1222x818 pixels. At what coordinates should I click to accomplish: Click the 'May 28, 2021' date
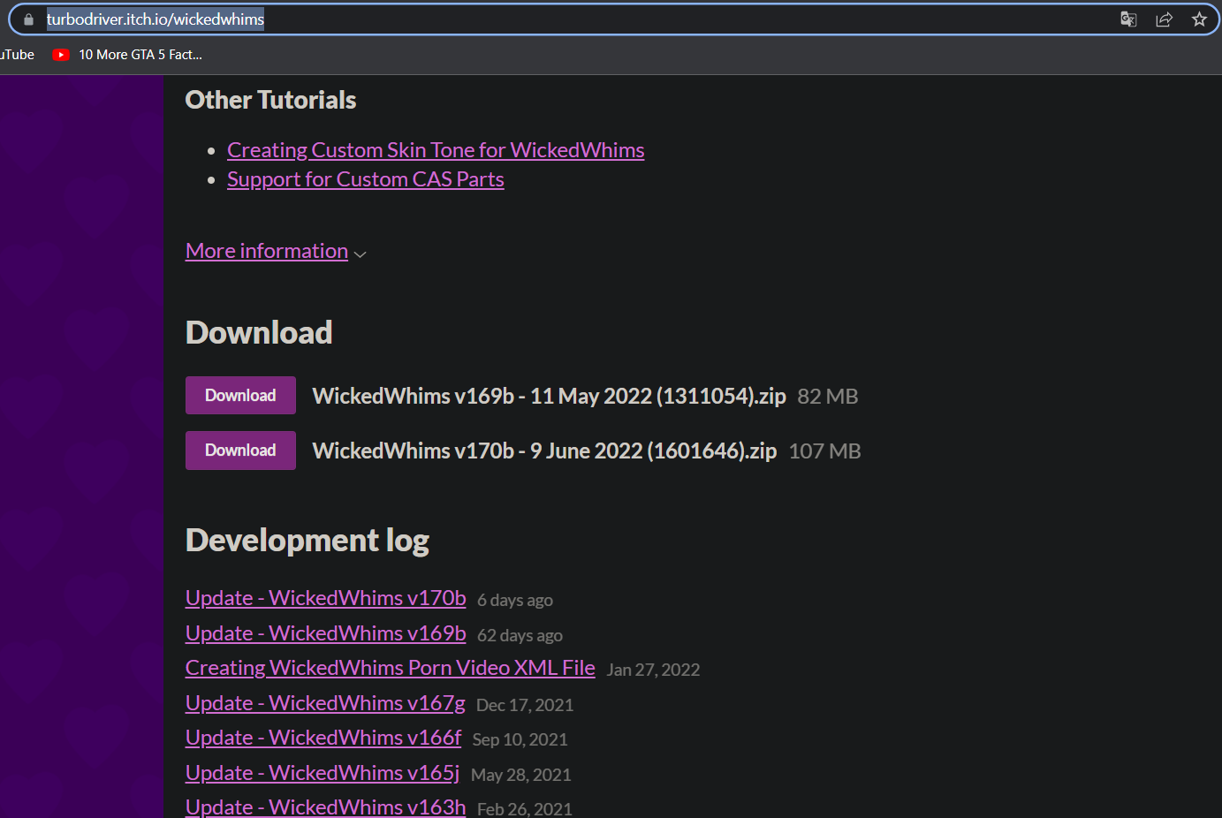[x=520, y=776]
